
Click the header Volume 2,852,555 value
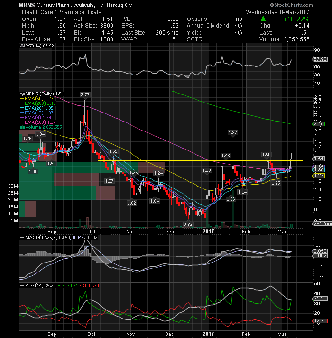[x=296, y=39]
